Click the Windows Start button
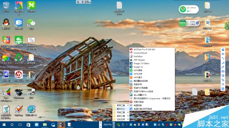The height and width of the screenshot is (128, 229). [x=4, y=125]
